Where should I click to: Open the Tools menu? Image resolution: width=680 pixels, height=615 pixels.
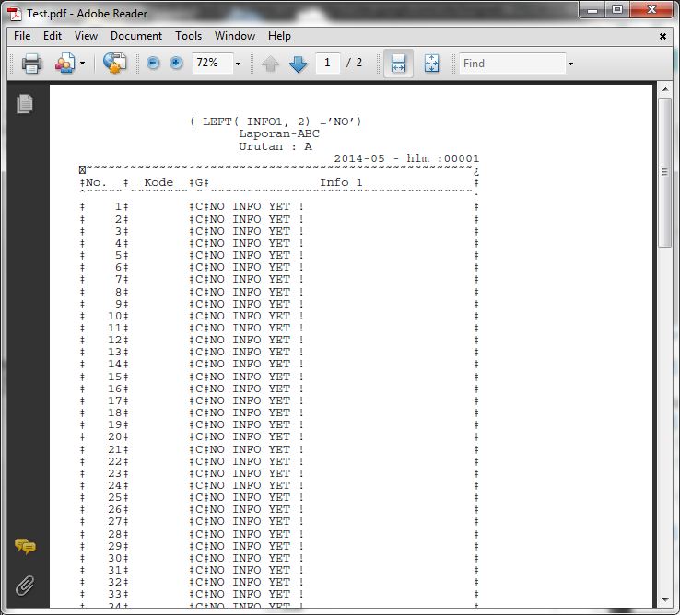click(x=188, y=36)
